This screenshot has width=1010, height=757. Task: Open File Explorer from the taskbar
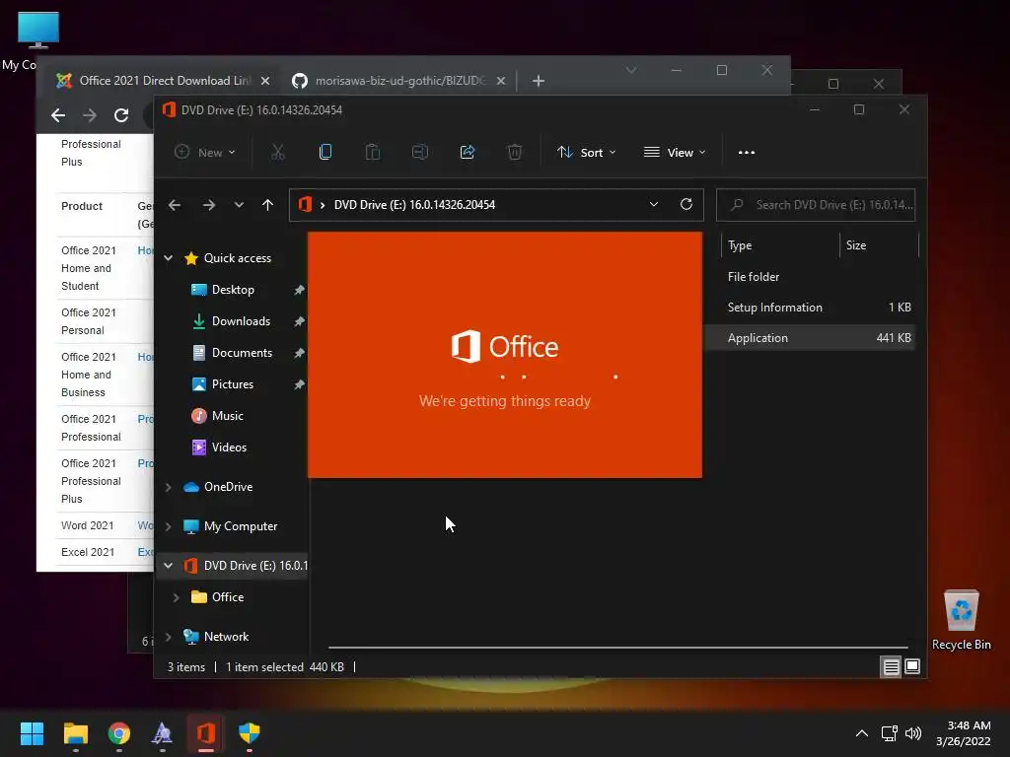tap(75, 733)
